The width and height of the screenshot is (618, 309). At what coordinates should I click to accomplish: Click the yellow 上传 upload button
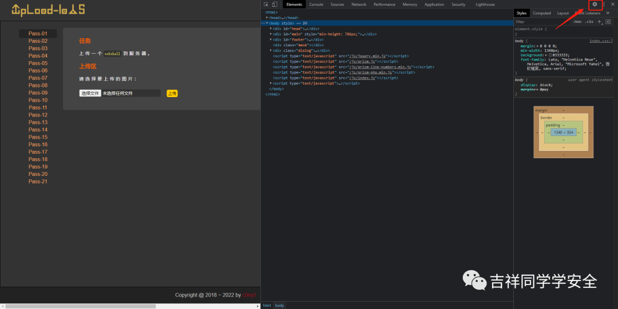(172, 93)
